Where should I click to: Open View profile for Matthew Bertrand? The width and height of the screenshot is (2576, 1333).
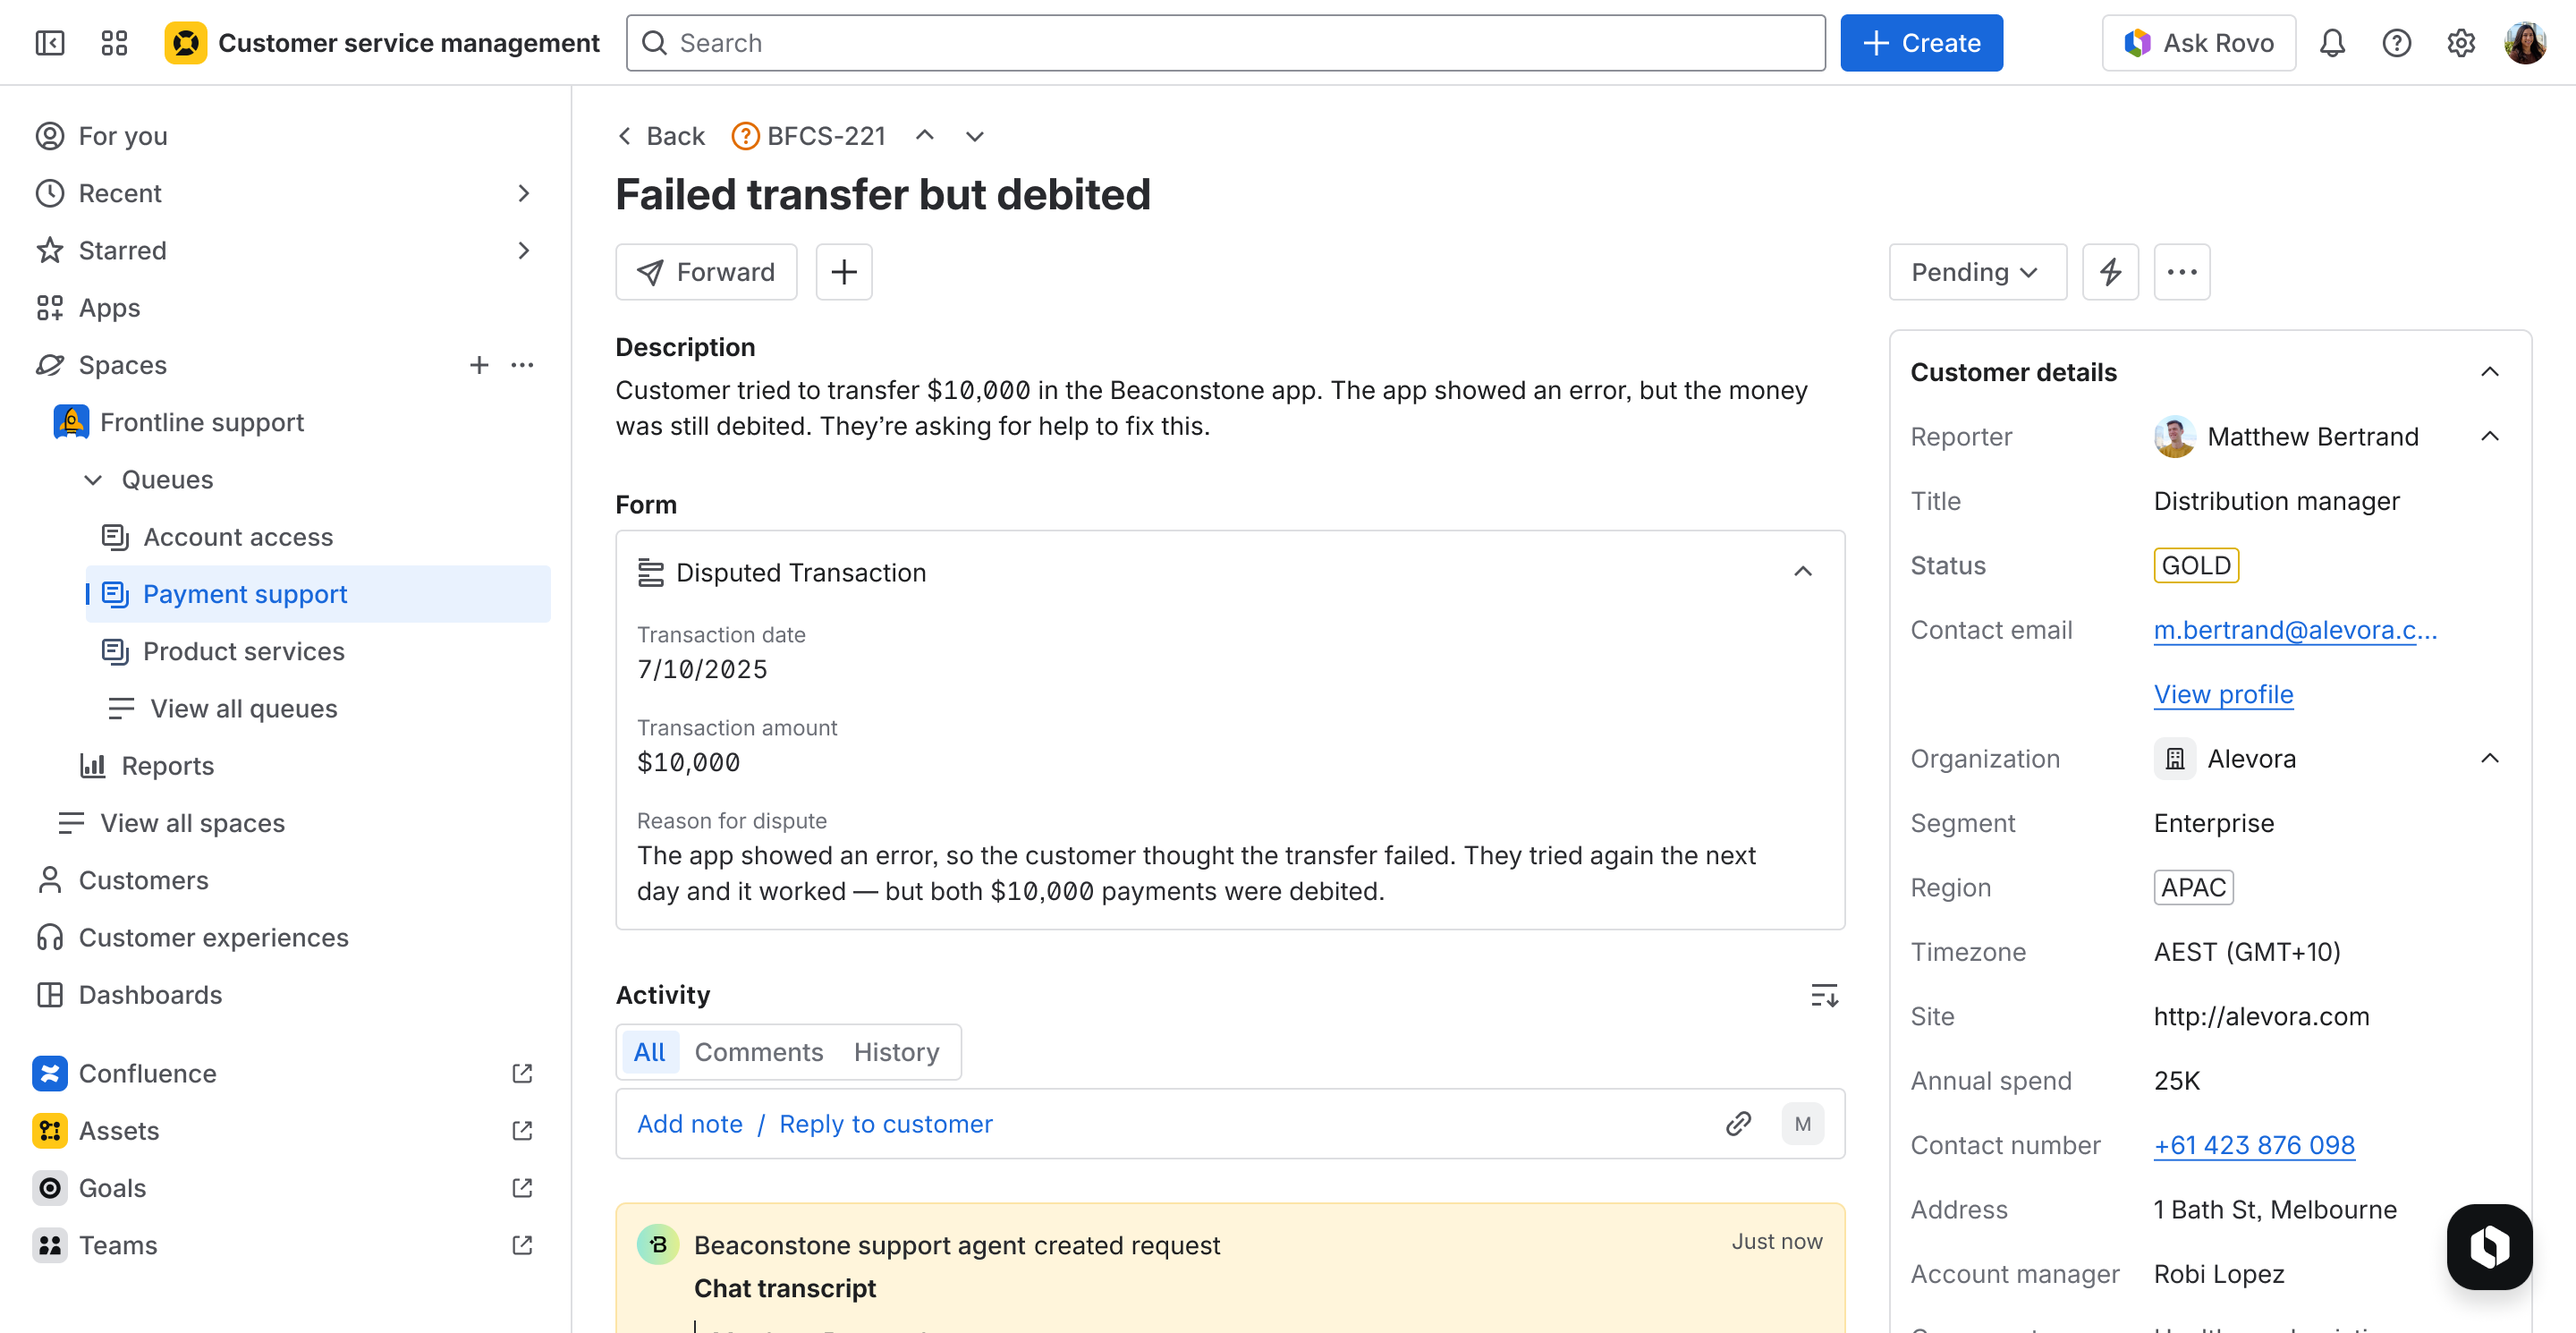click(2223, 694)
